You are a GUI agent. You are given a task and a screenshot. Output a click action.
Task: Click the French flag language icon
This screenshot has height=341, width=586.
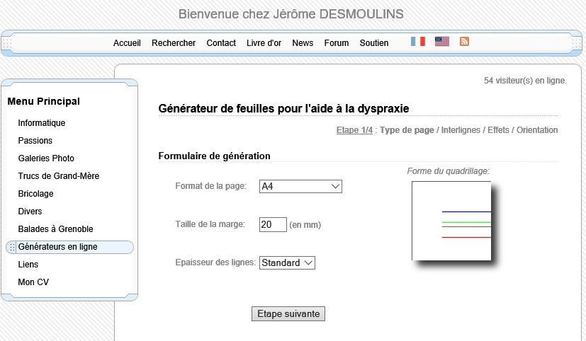[x=418, y=42]
